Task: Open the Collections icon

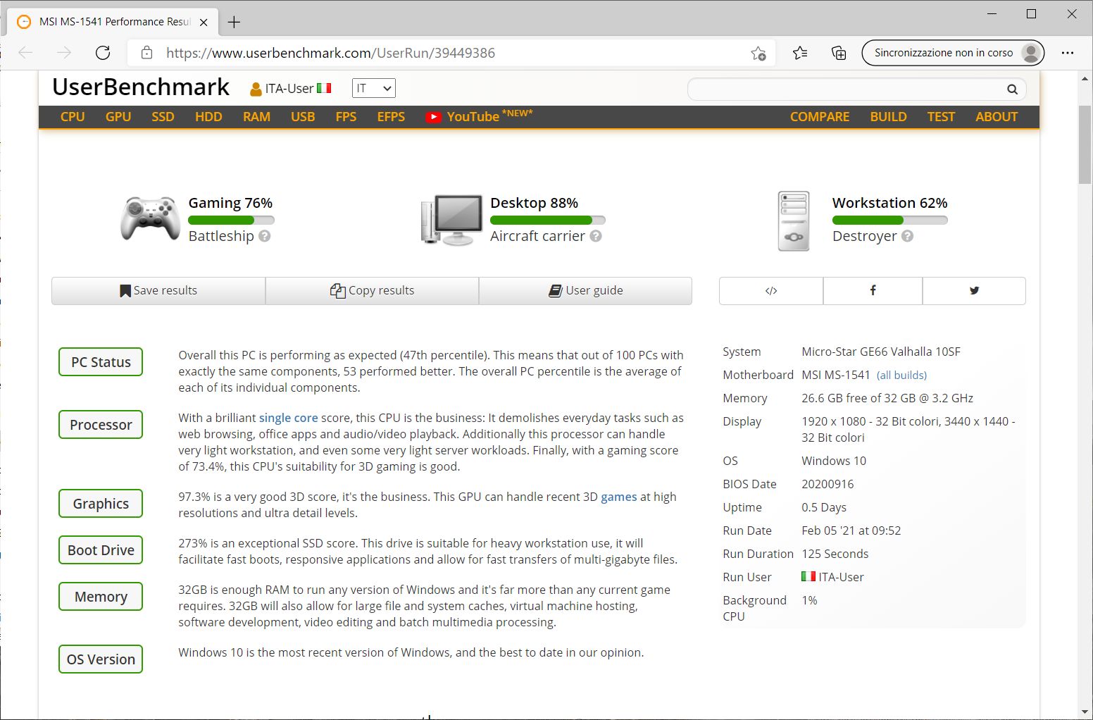Action: [x=839, y=53]
